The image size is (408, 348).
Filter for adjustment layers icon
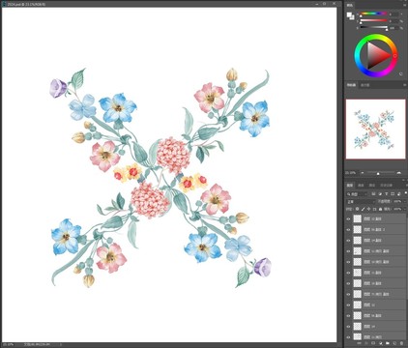point(380,194)
